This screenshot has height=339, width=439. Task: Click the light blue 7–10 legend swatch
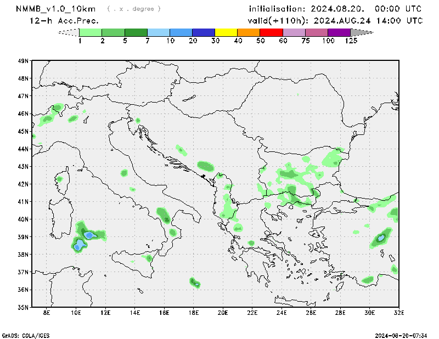coord(159,32)
